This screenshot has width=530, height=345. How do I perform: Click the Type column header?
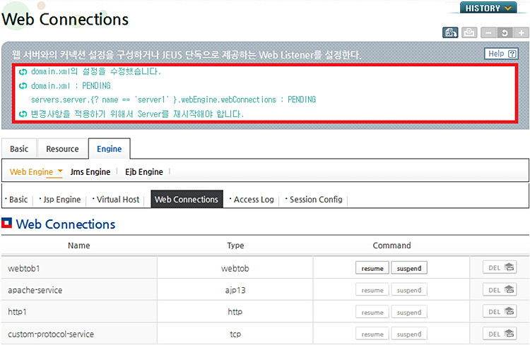(x=235, y=246)
